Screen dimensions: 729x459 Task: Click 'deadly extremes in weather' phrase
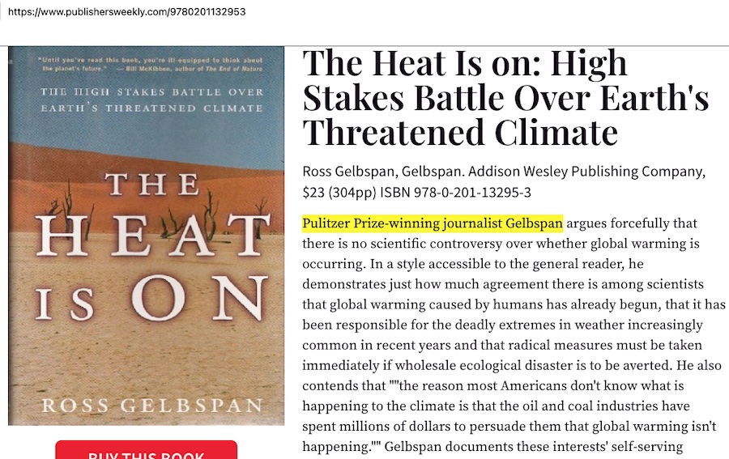click(x=541, y=324)
